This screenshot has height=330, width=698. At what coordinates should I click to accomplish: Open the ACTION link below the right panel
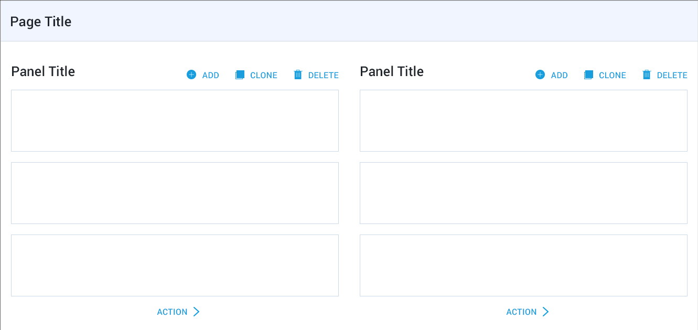click(x=522, y=312)
